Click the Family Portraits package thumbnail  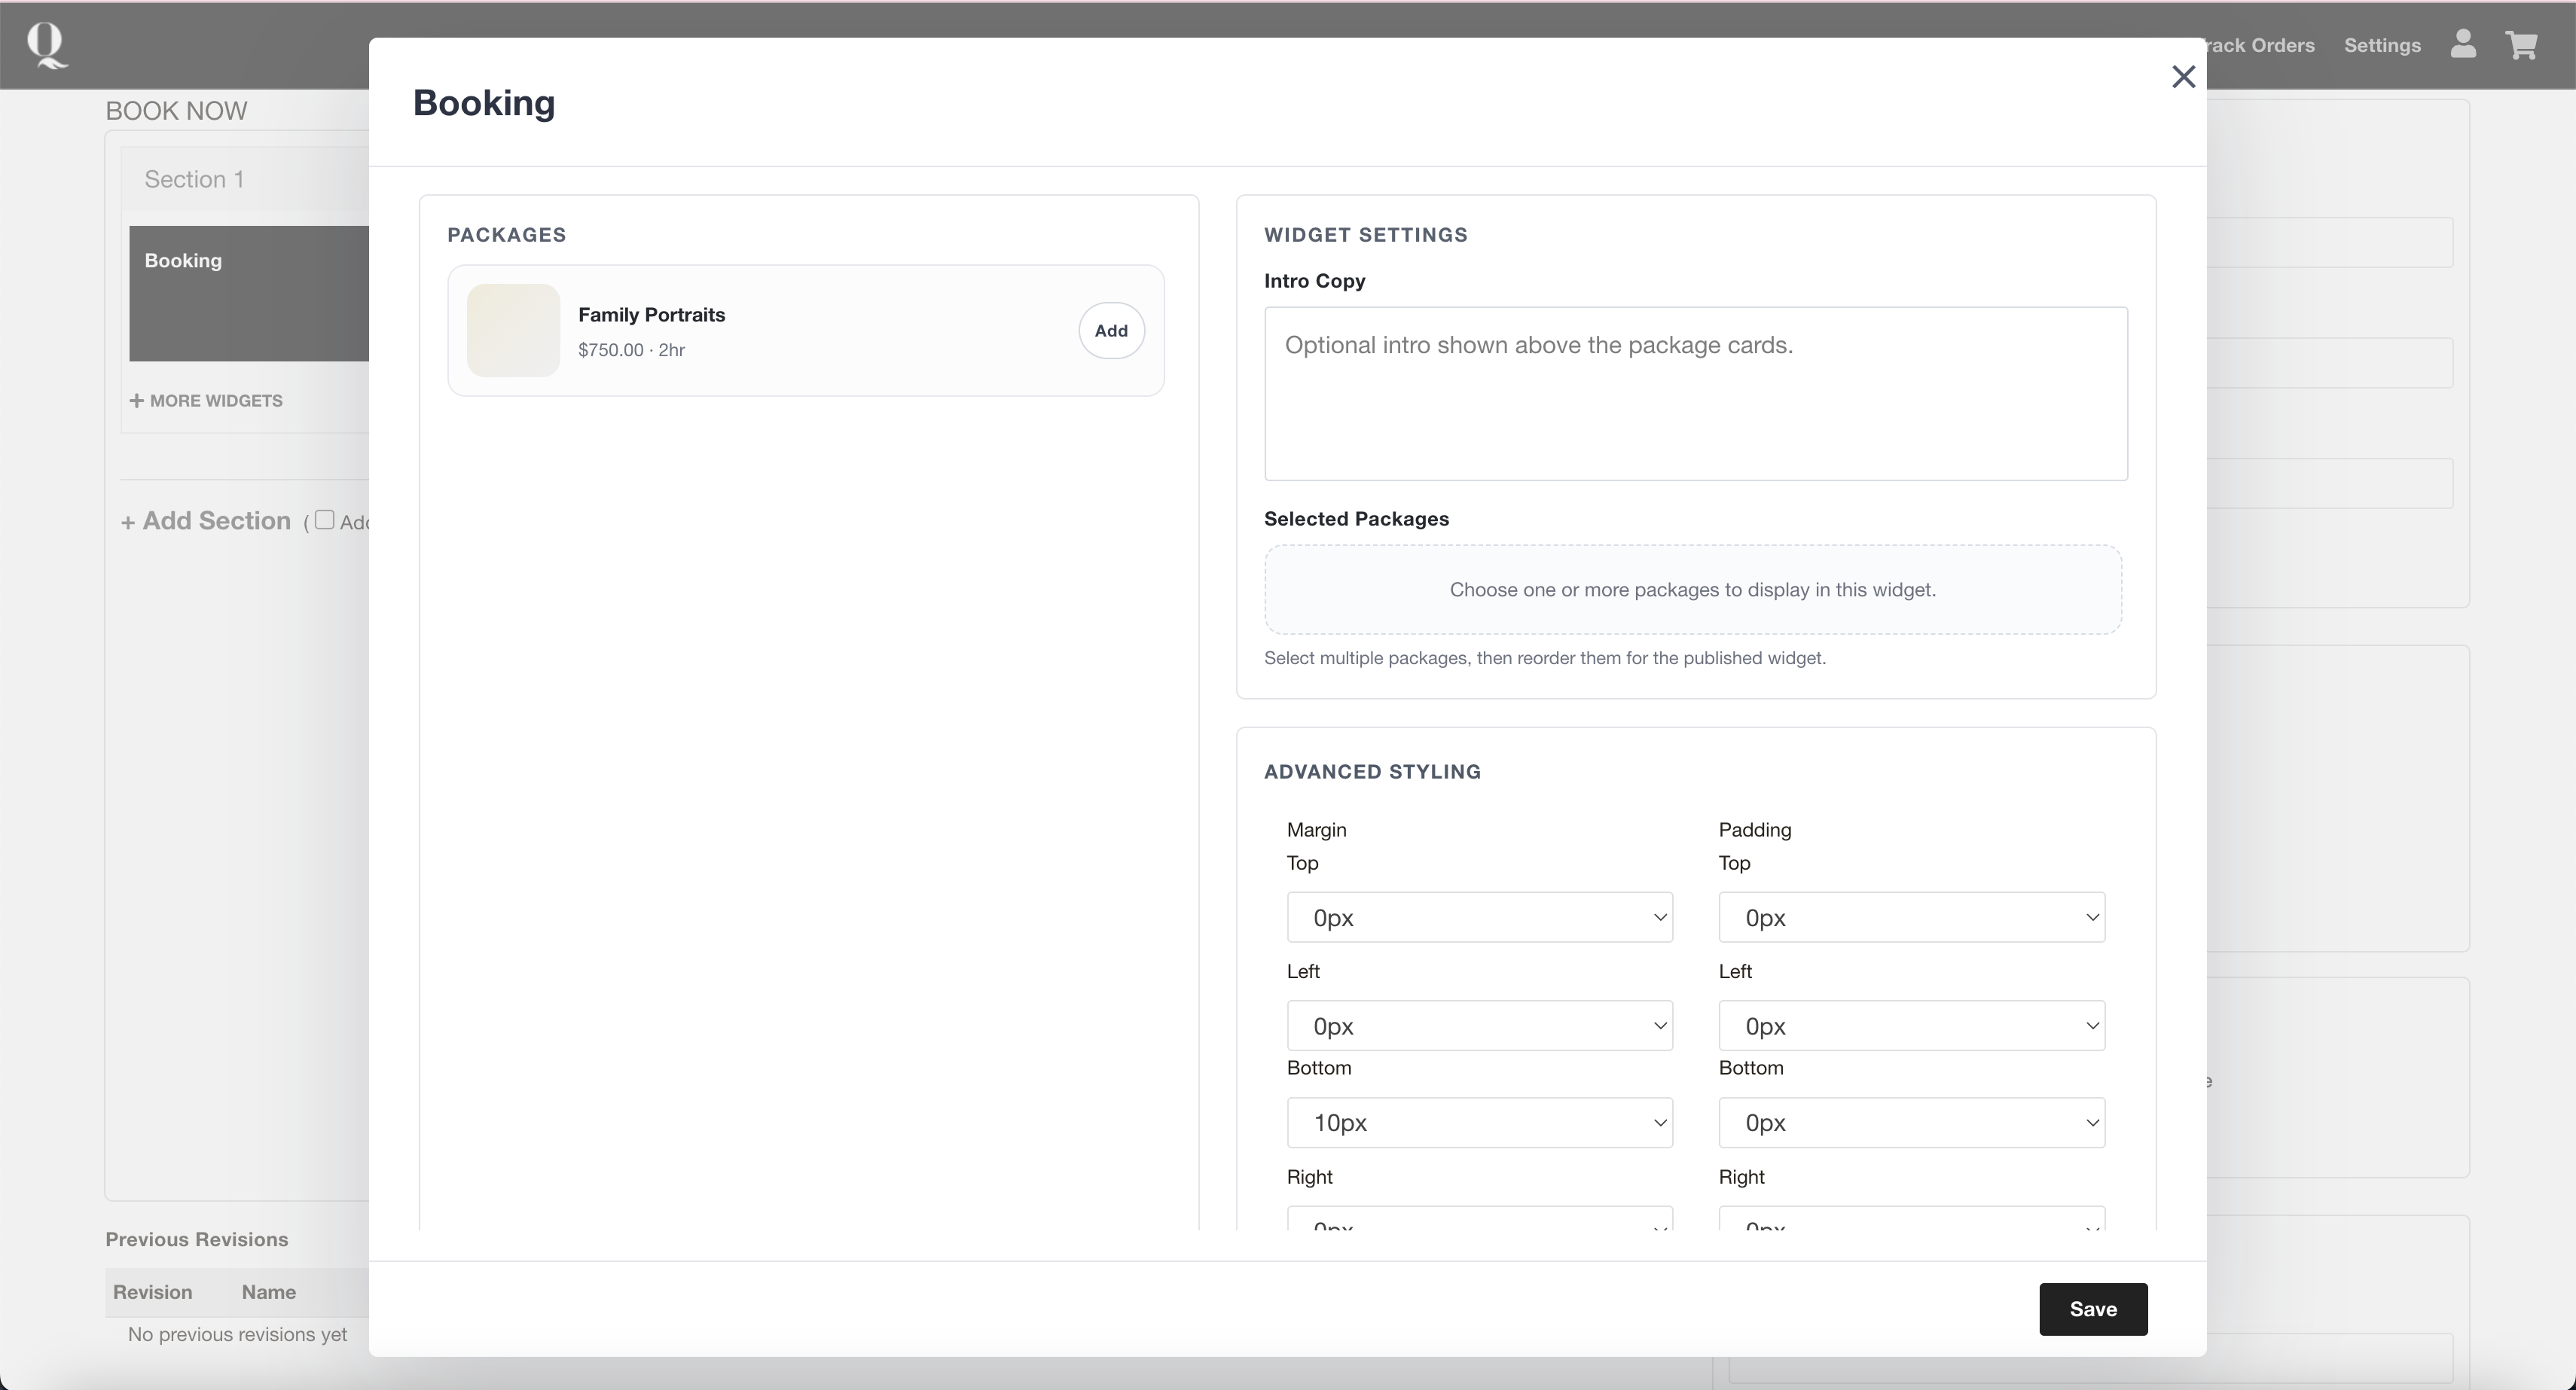pyautogui.click(x=513, y=331)
